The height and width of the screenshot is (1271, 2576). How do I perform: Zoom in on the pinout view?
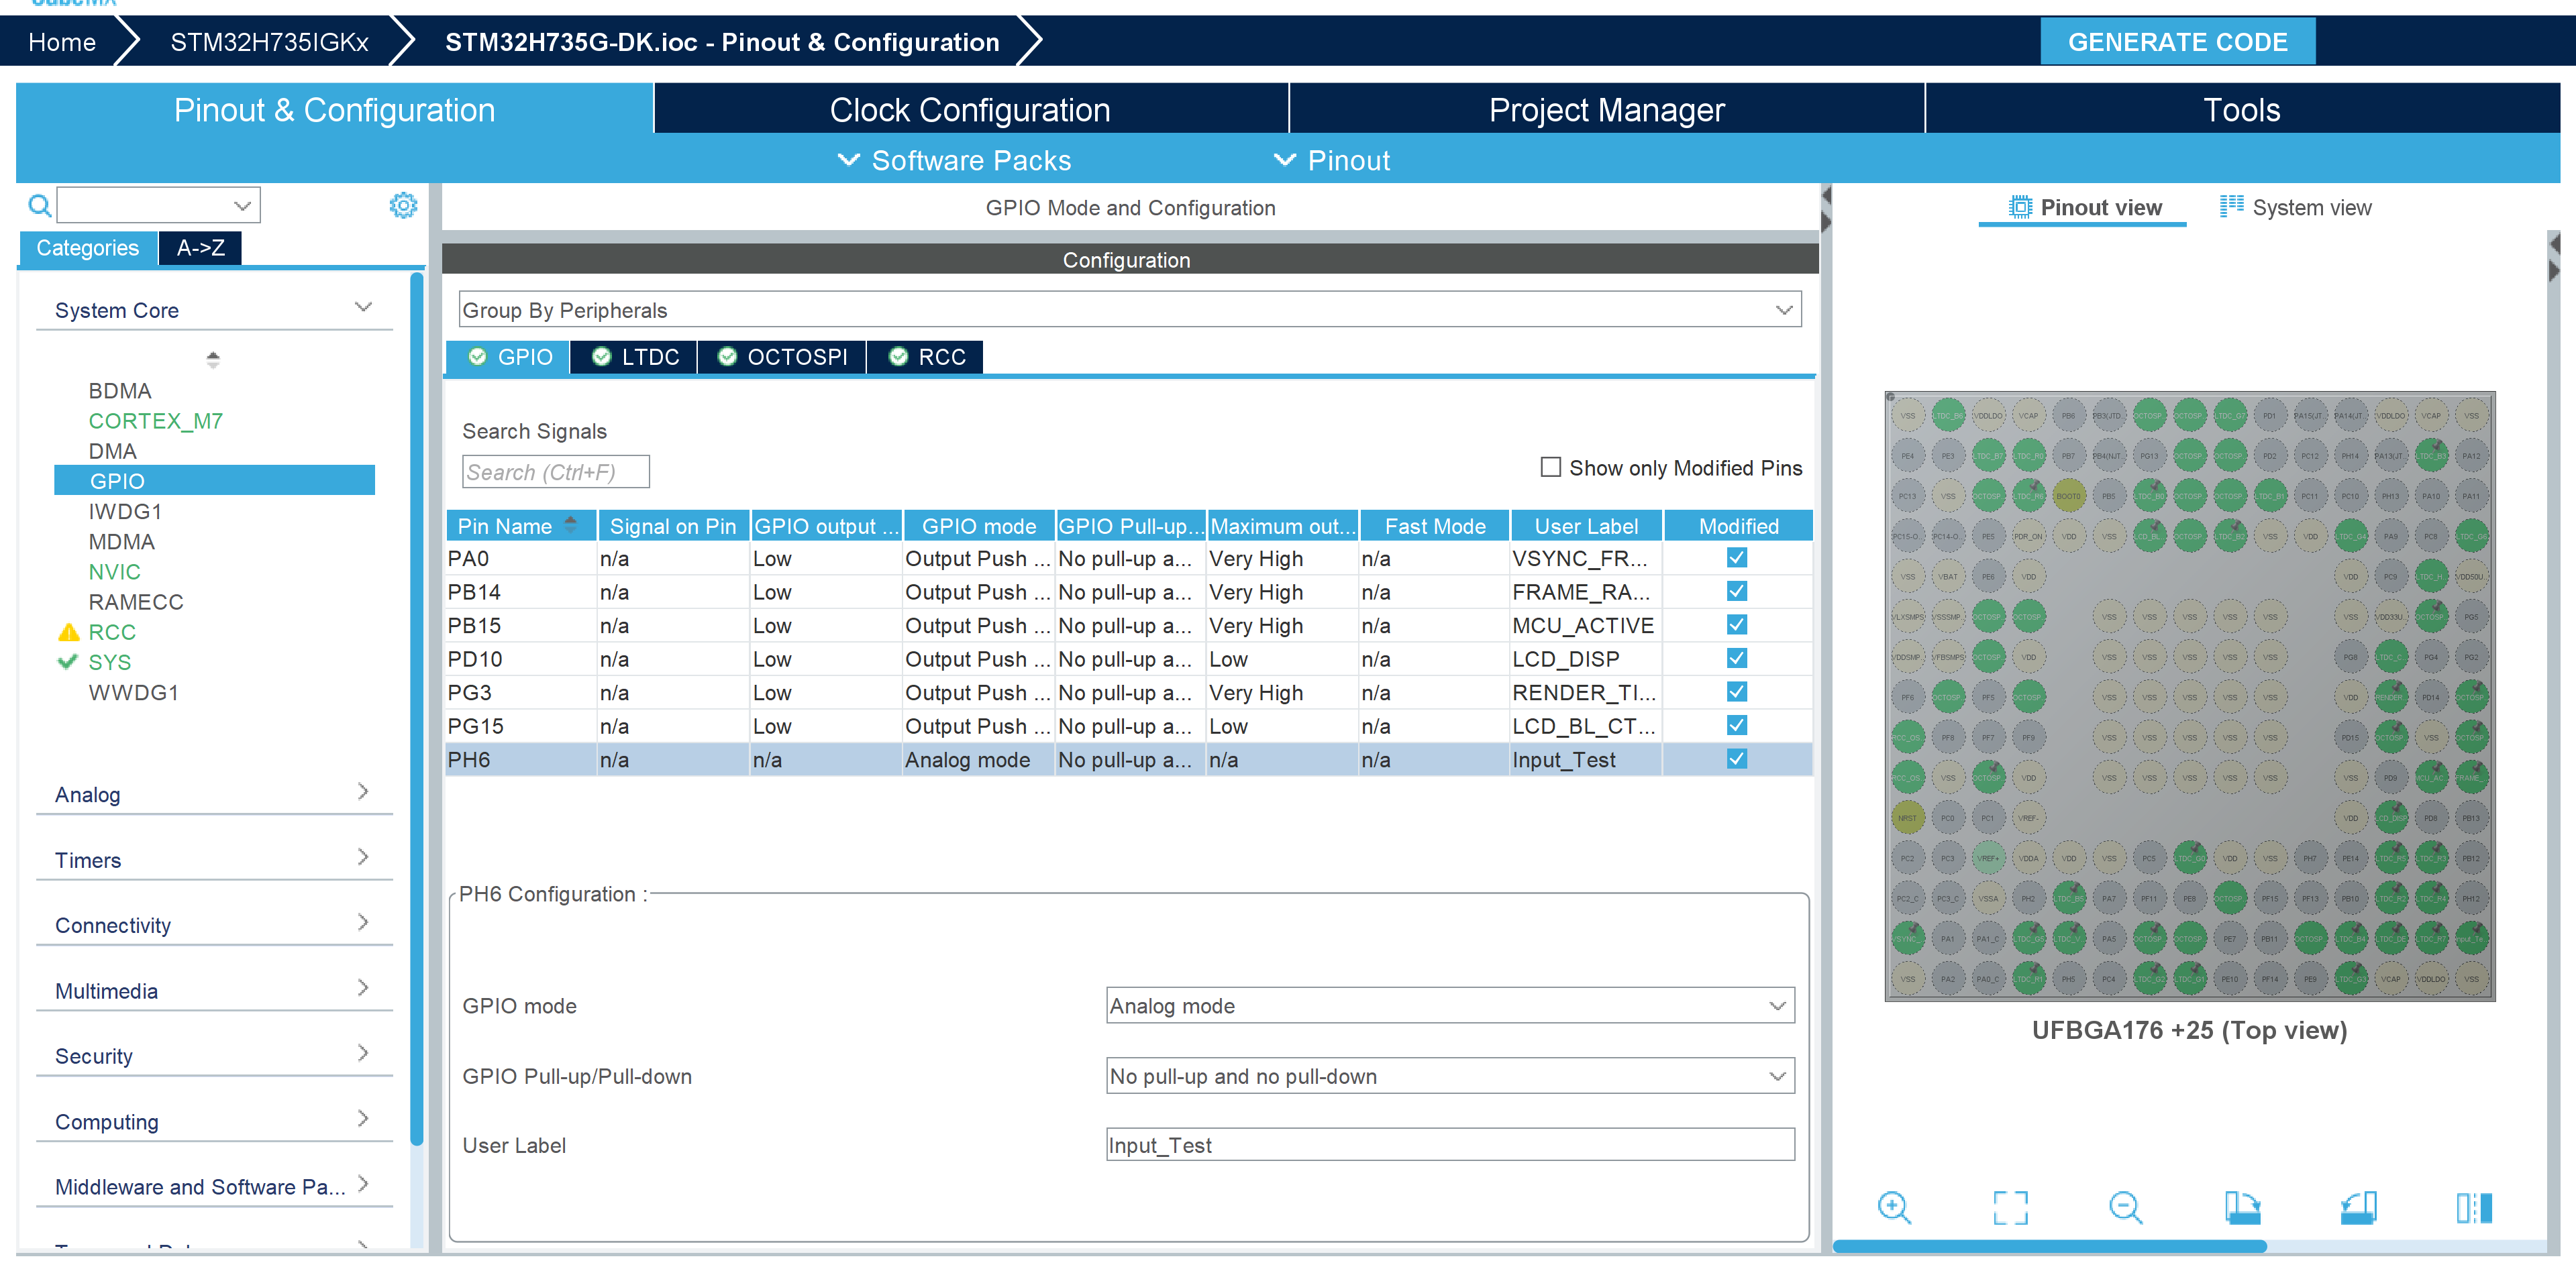click(1894, 1207)
